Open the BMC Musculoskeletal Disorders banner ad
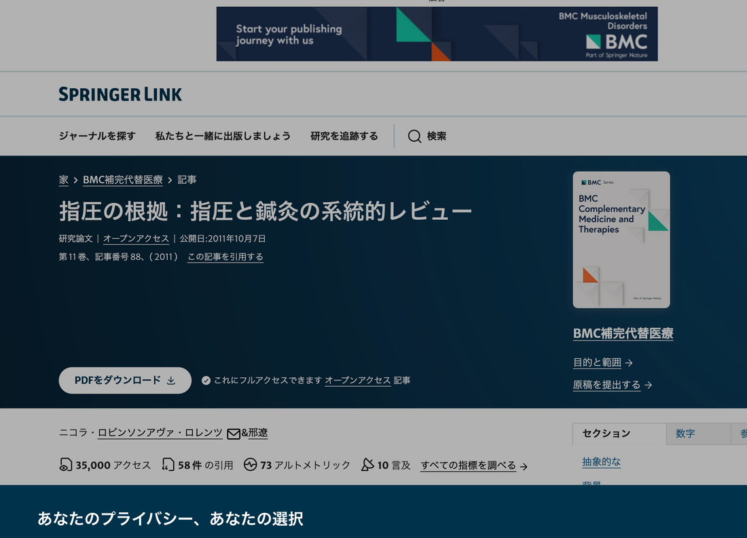 click(x=437, y=34)
